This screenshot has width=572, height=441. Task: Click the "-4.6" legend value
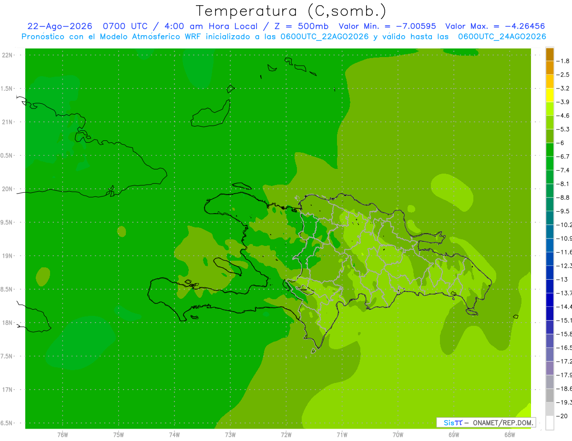564,116
